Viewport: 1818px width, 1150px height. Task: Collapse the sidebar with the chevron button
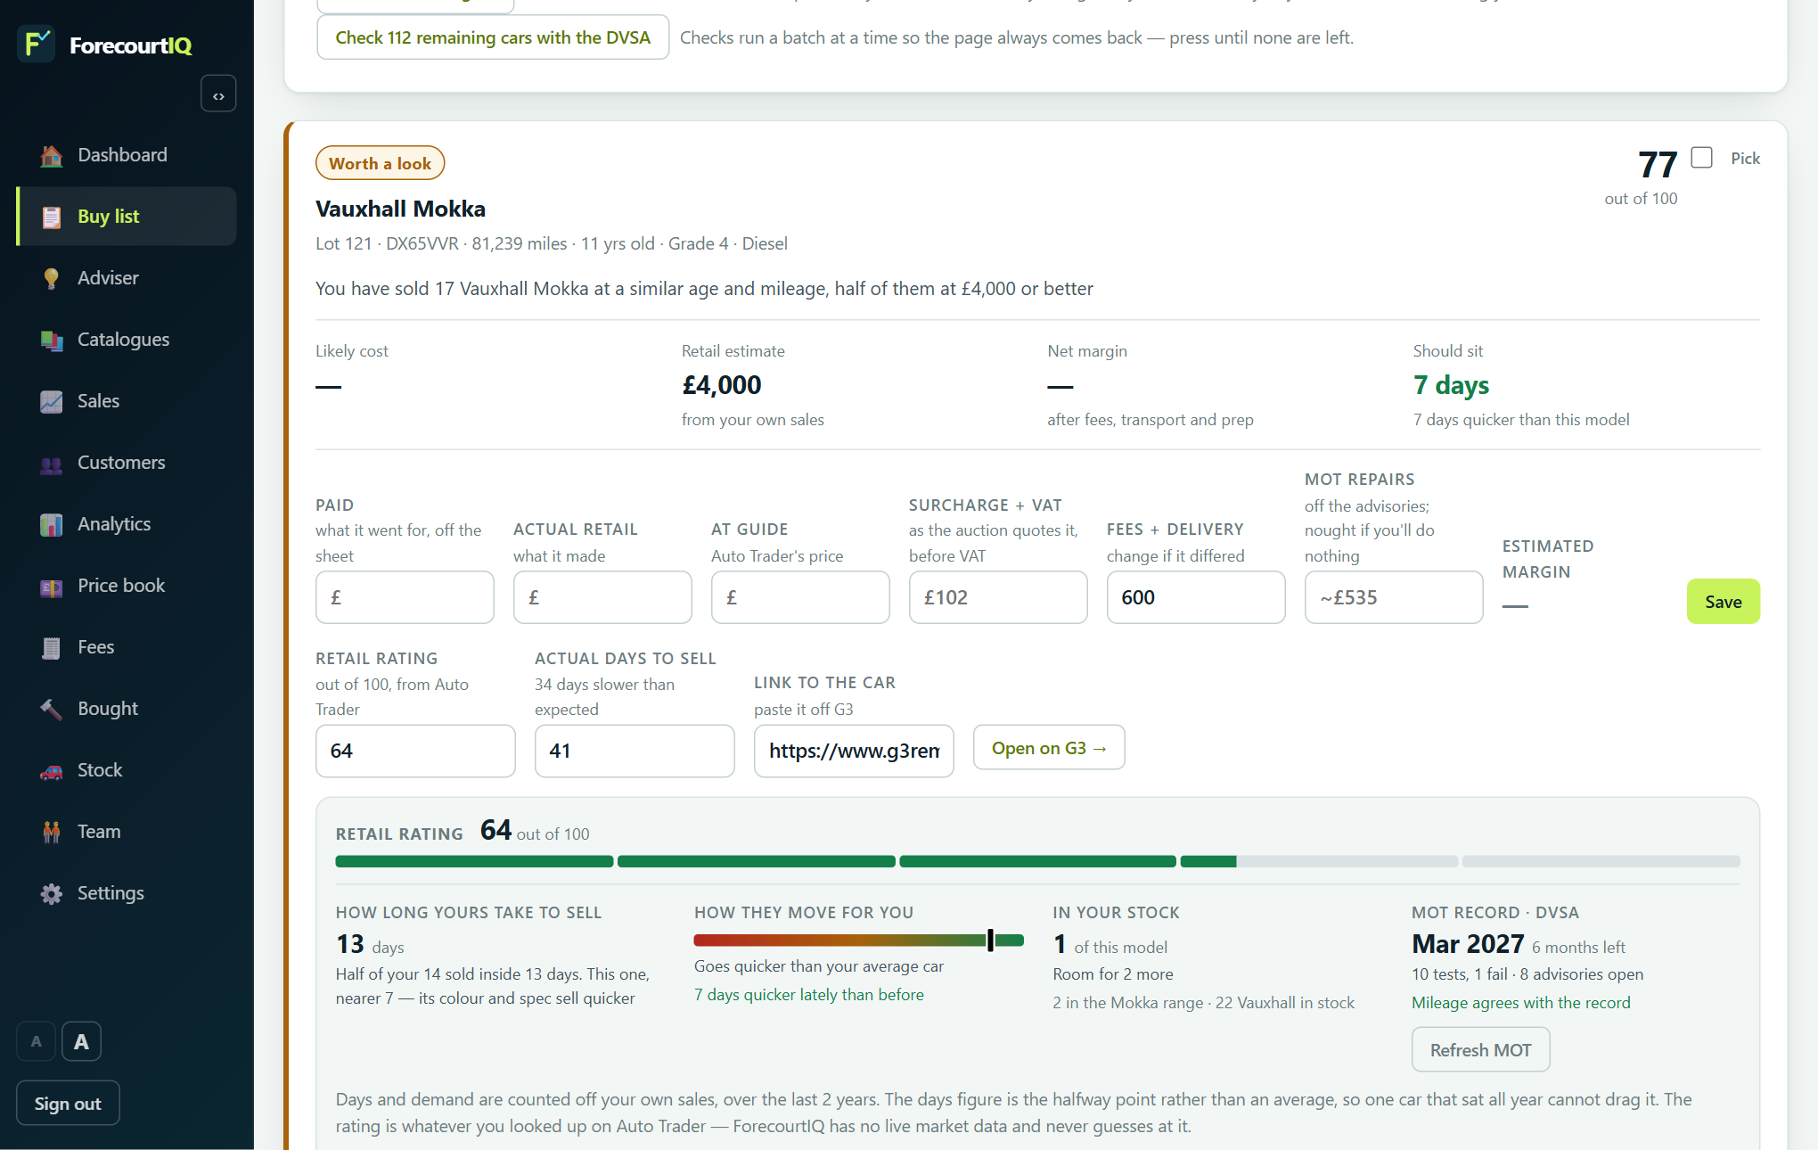(x=218, y=94)
